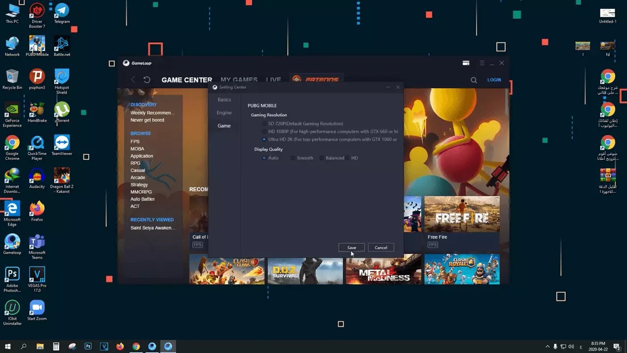
Task: Go to GAME CENTER tab in GameLoop
Action: (x=187, y=80)
